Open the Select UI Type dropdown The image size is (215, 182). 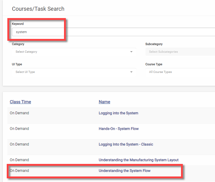point(74,72)
